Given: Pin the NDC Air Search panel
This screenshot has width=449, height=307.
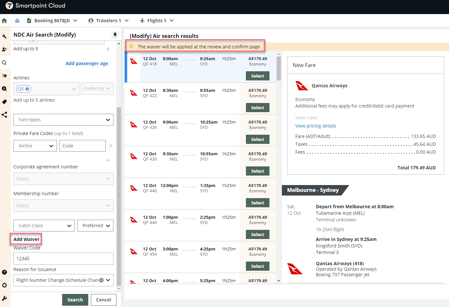Looking at the screenshot, I should click(x=115, y=35).
